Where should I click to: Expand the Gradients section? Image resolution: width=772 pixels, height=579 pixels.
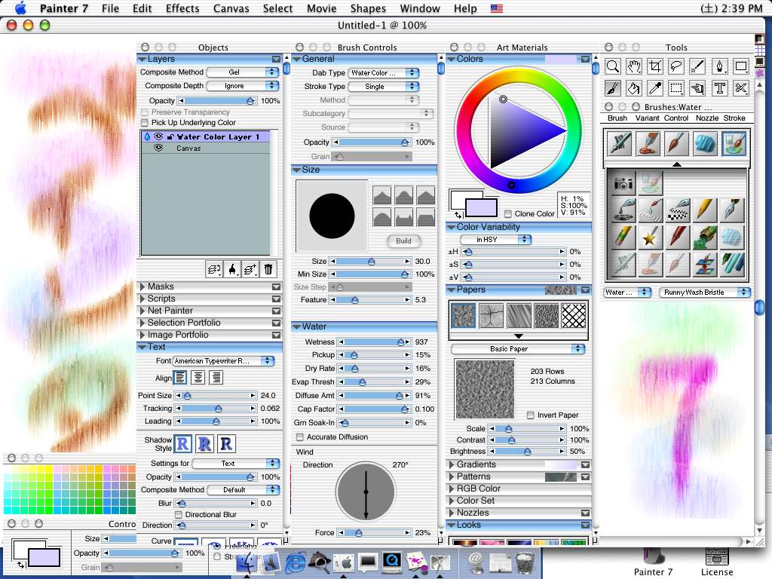coord(451,464)
